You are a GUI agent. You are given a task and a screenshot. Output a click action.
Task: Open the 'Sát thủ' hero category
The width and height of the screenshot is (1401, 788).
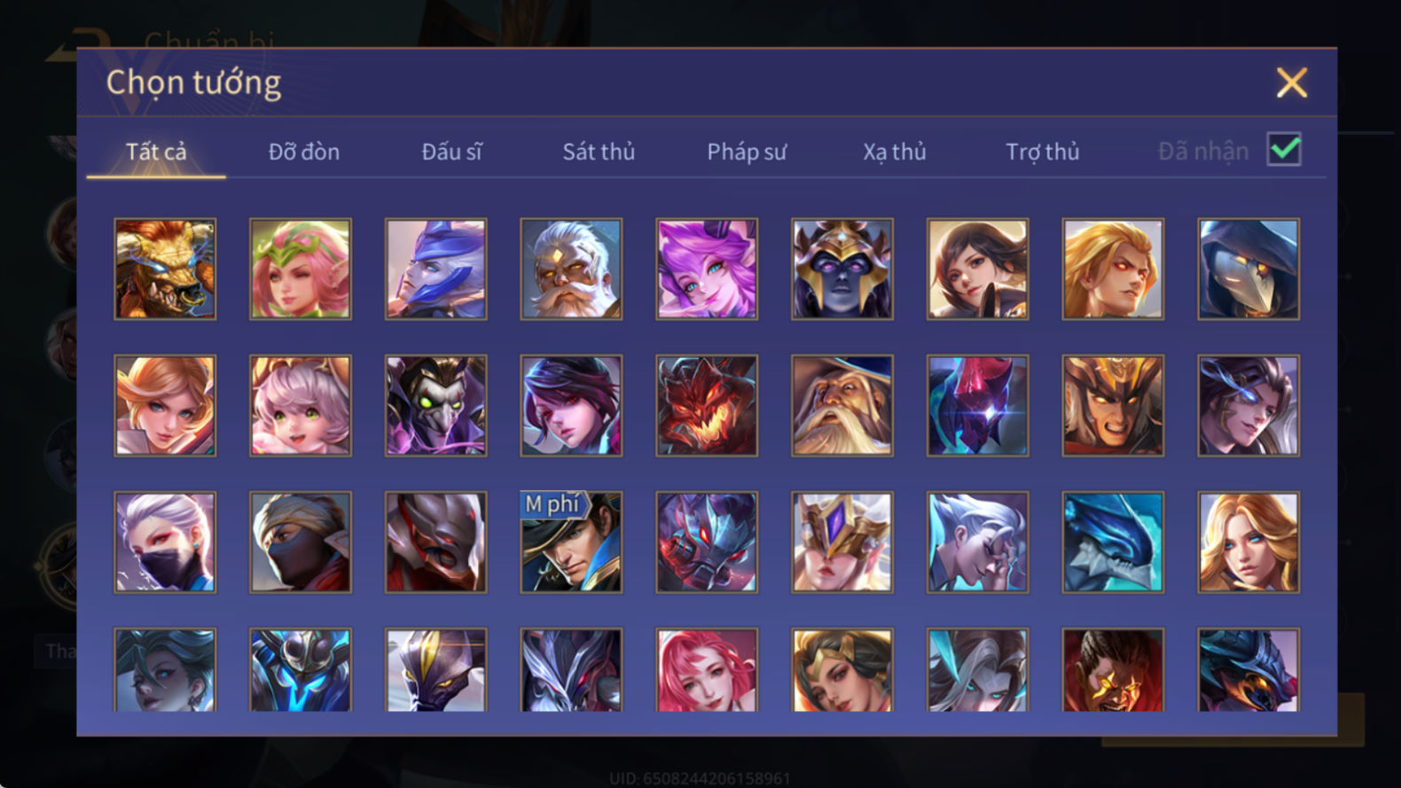point(599,152)
